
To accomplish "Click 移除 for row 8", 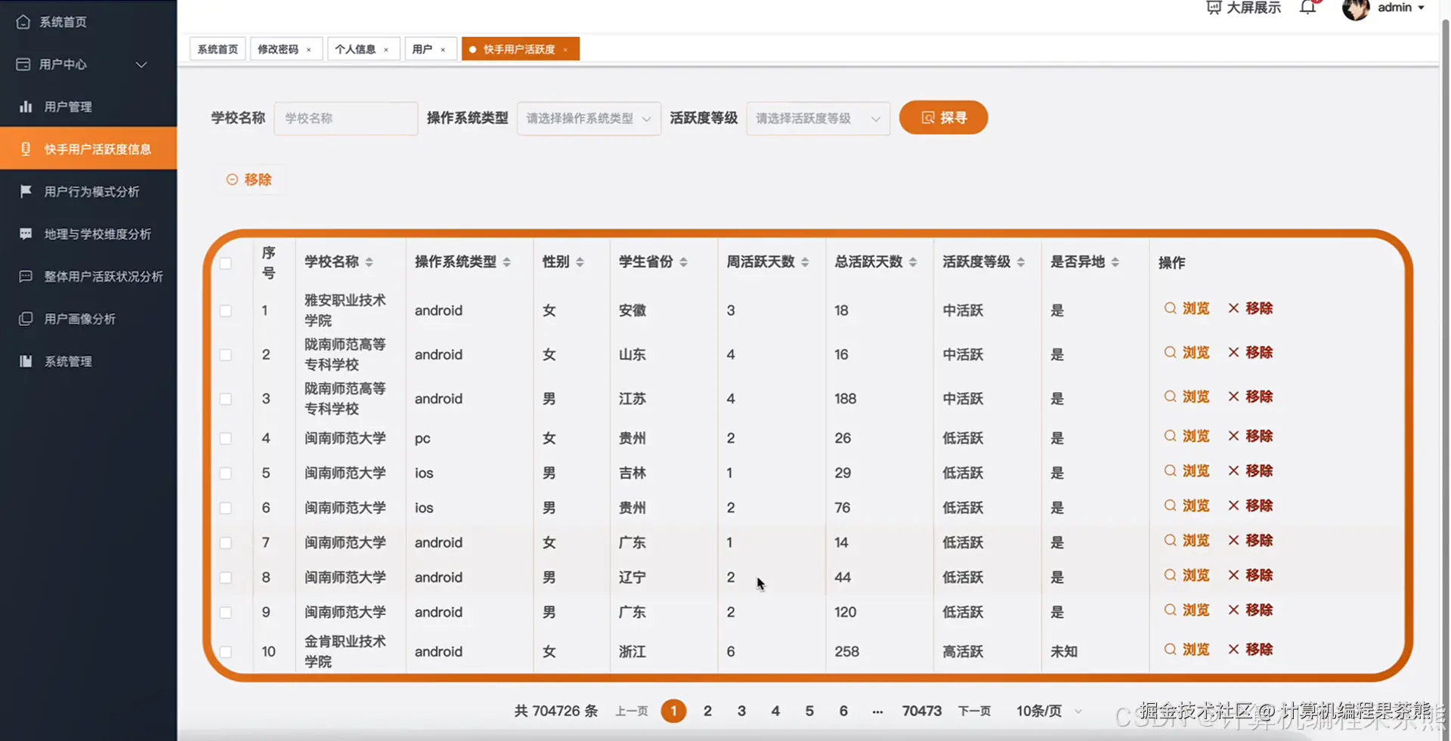I will [1251, 575].
